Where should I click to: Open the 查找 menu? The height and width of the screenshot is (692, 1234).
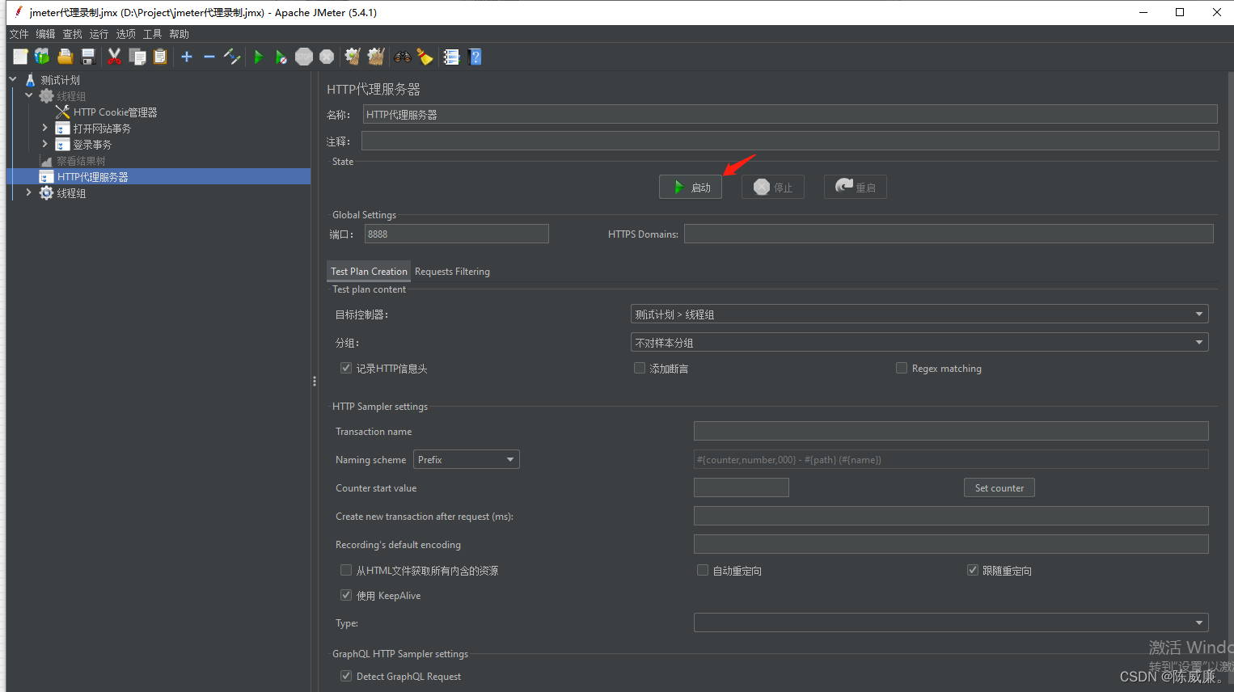[72, 34]
